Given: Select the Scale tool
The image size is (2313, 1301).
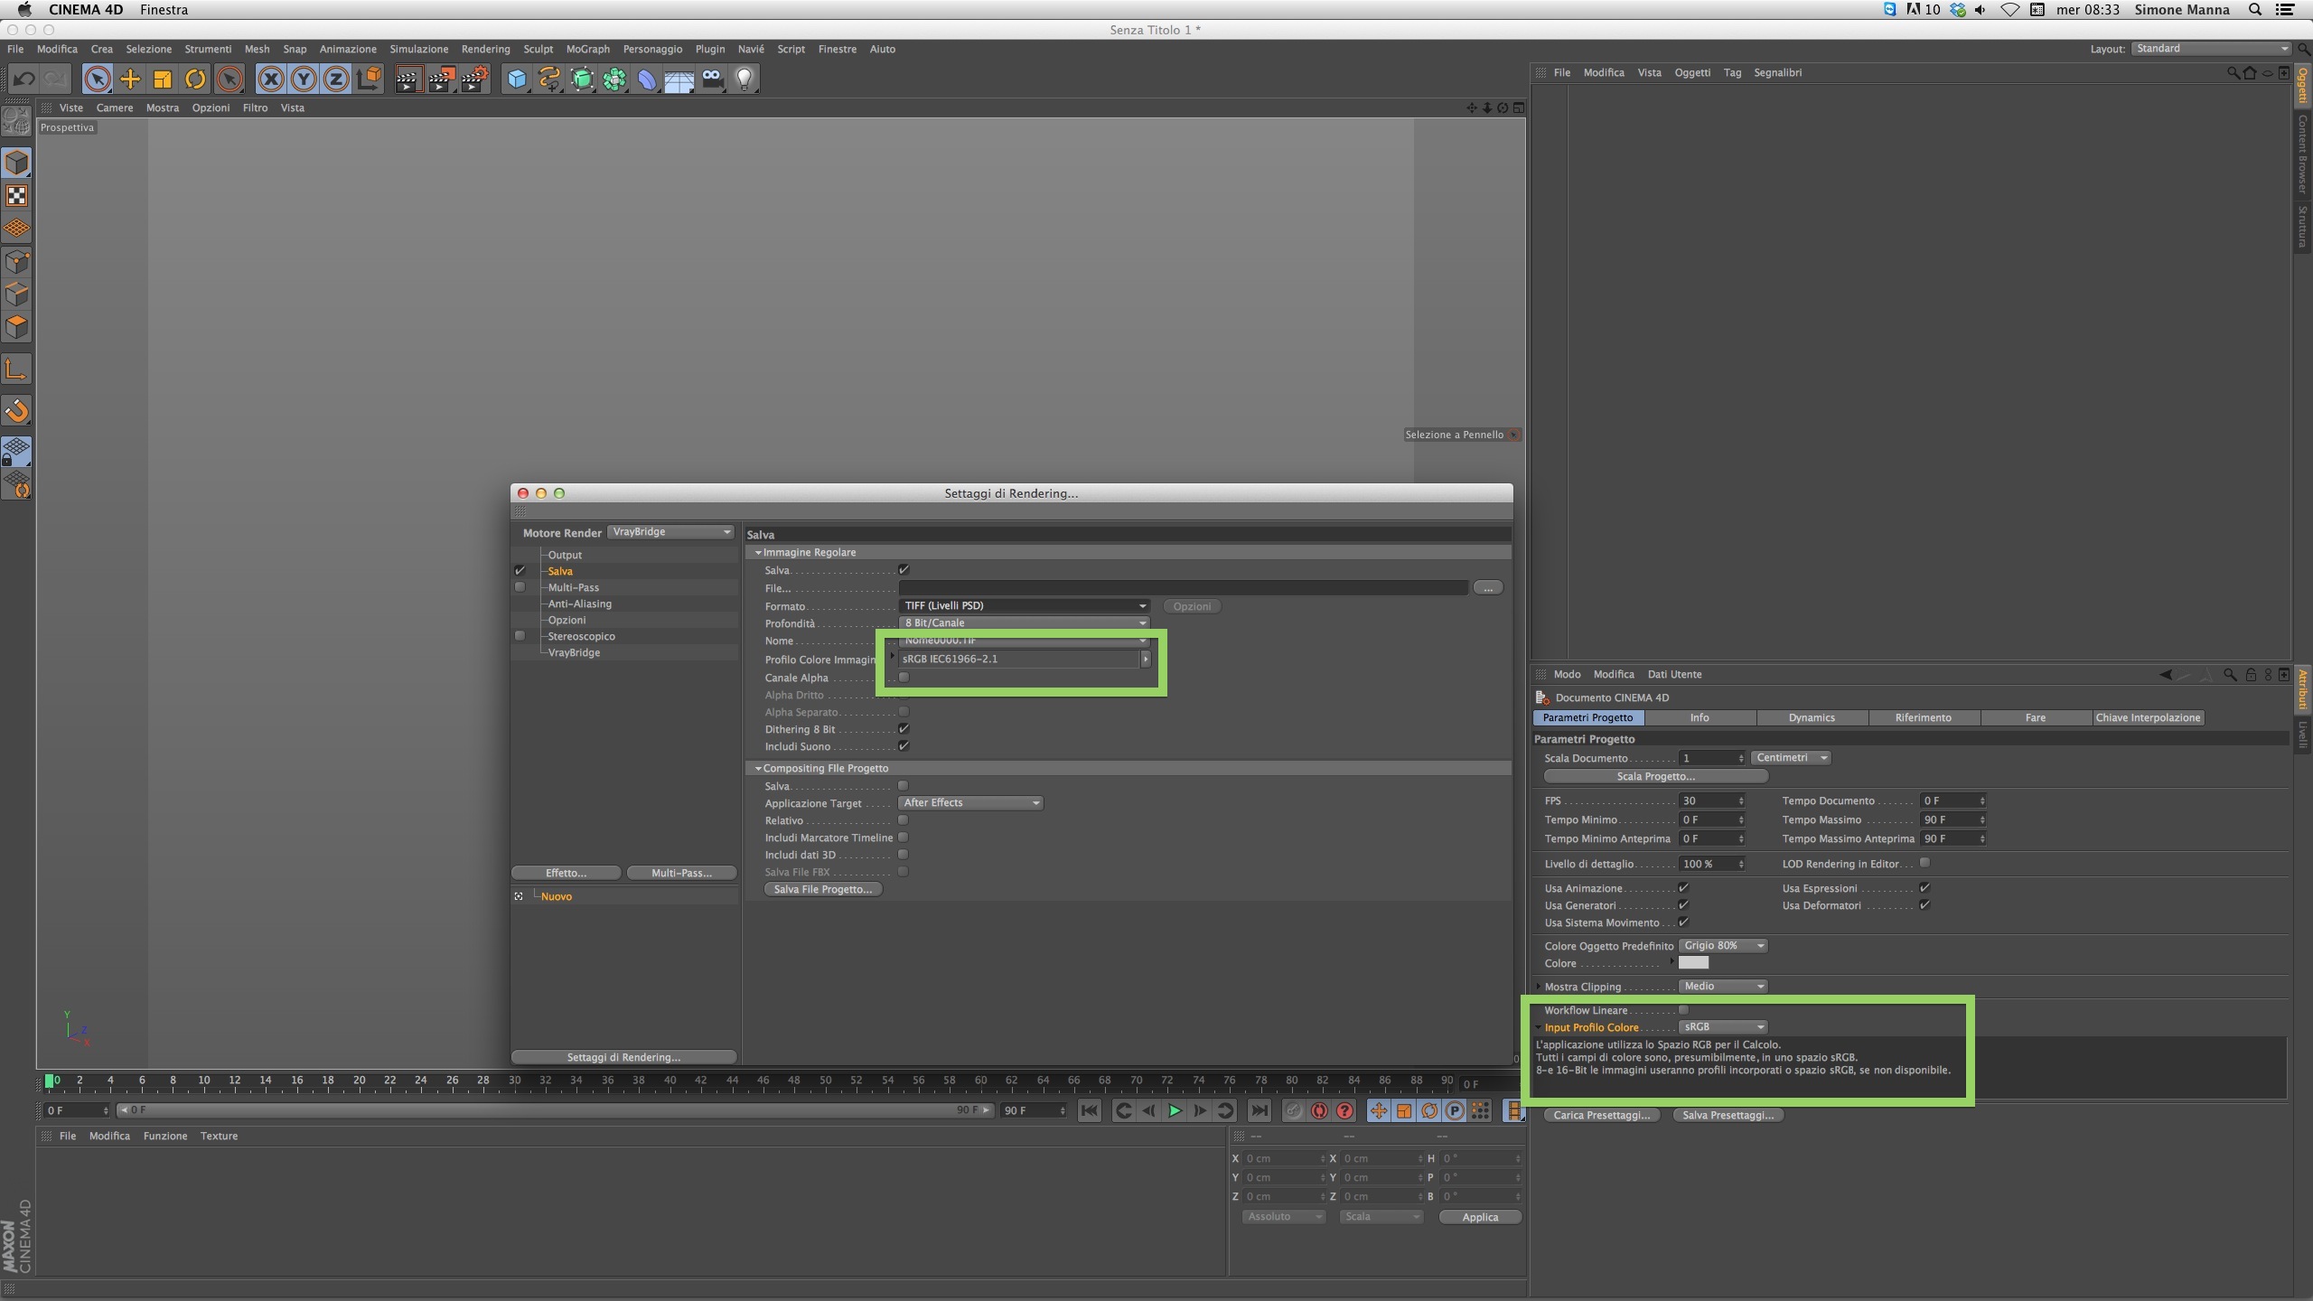Looking at the screenshot, I should click(x=163, y=80).
